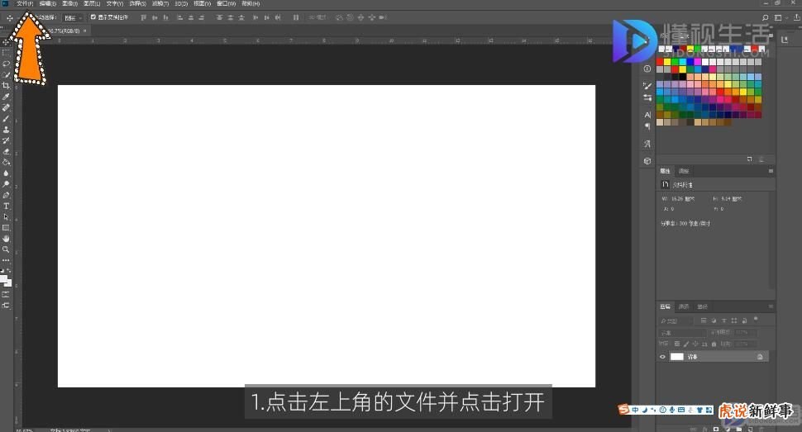Switch to the 路径 Paths tab
This screenshot has height=432, width=802.
(x=703, y=306)
